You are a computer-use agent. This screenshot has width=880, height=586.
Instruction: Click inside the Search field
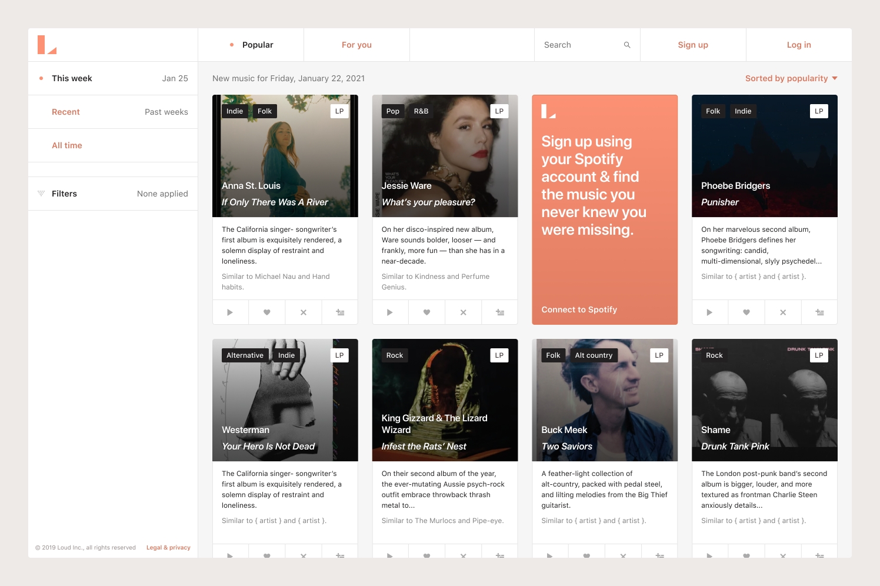click(x=574, y=44)
